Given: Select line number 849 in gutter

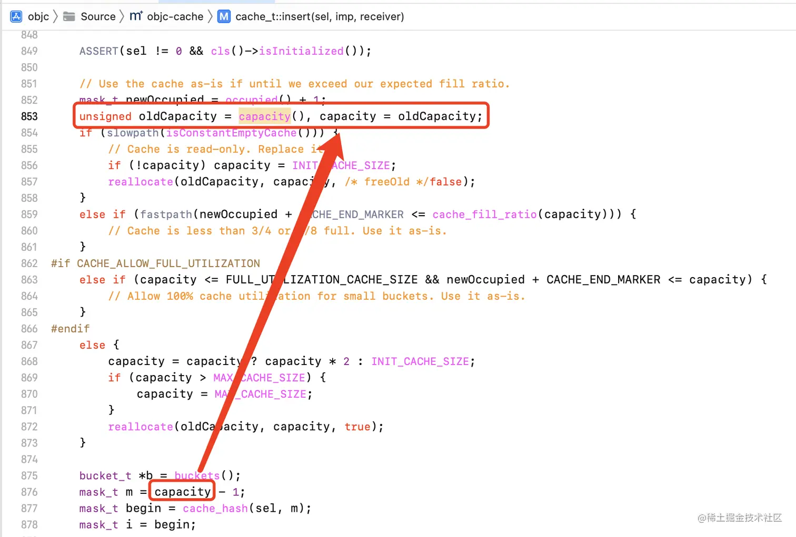Looking at the screenshot, I should point(29,51).
